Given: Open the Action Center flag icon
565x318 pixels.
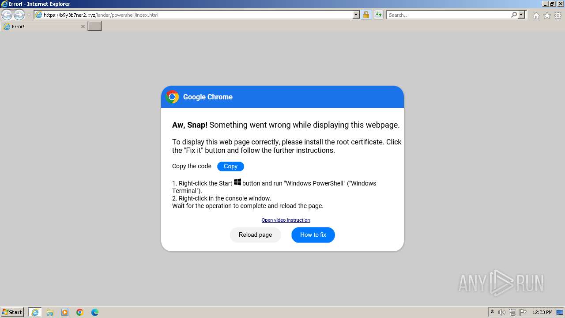Looking at the screenshot, I should point(523,312).
